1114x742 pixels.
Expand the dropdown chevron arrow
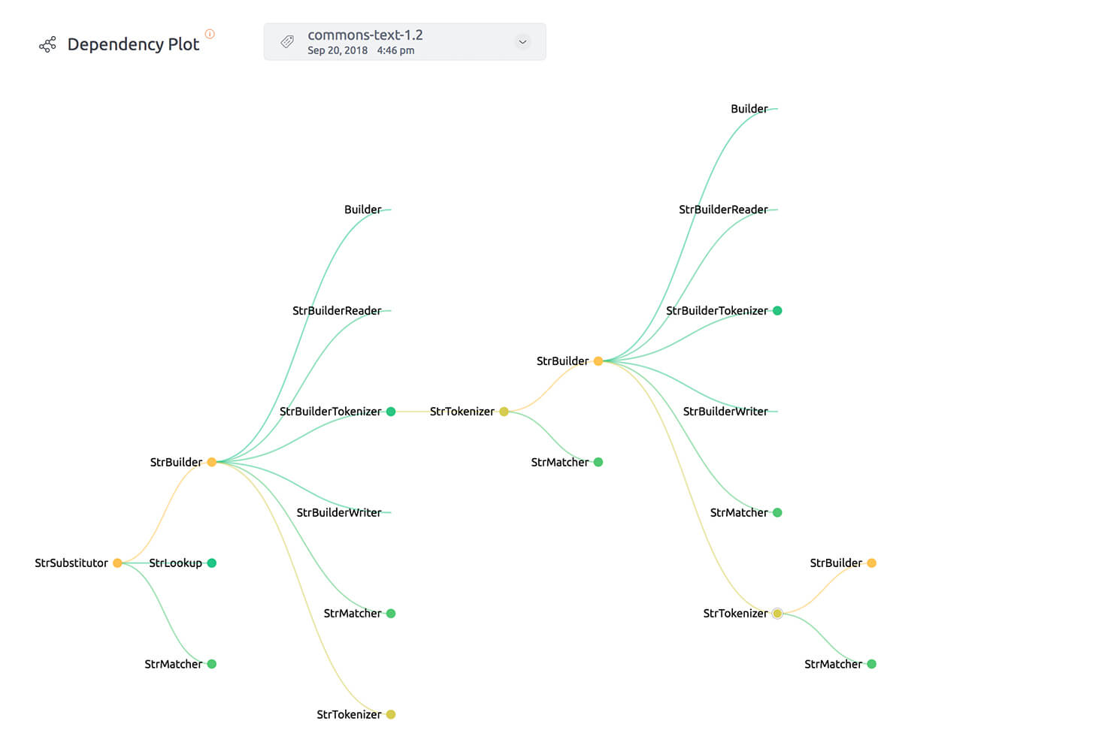pos(522,42)
